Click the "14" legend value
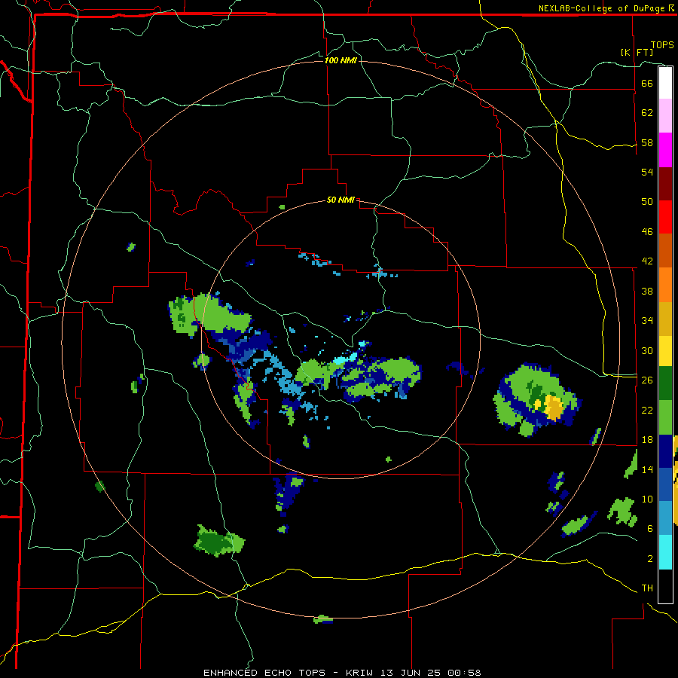This screenshot has height=678, width=678. (x=647, y=469)
